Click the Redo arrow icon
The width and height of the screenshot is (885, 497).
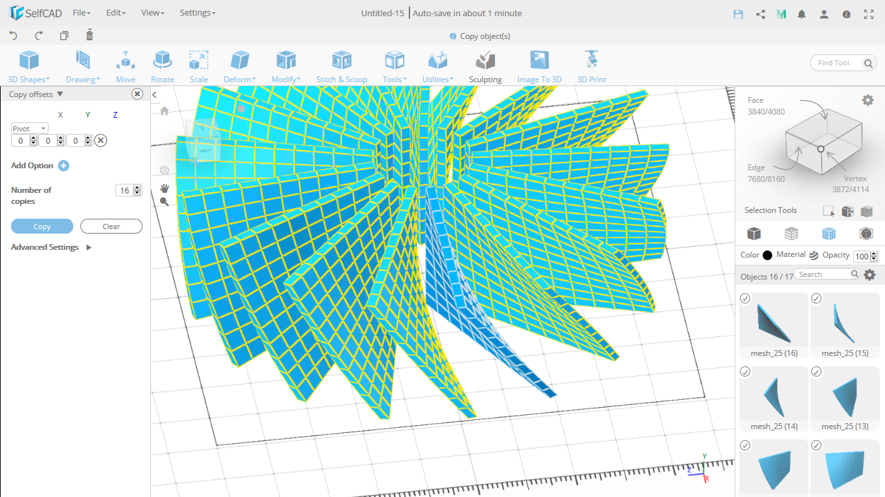39,36
